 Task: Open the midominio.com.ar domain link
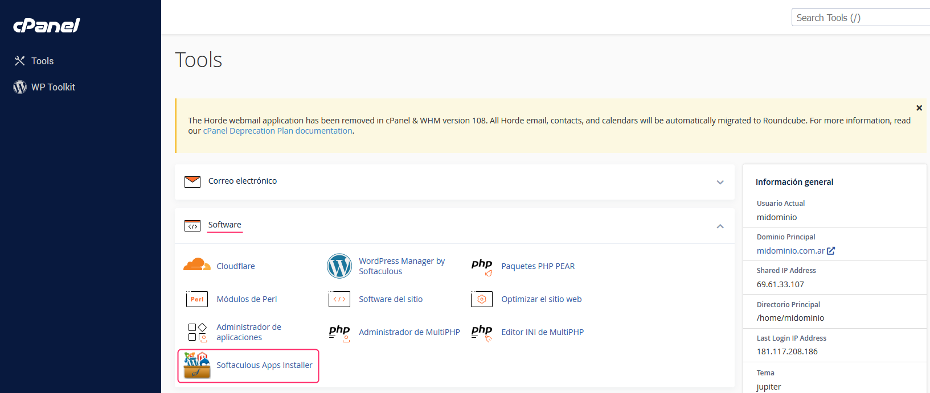(790, 251)
